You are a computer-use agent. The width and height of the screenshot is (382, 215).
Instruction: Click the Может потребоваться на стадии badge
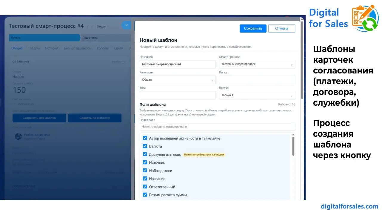pos(204,155)
